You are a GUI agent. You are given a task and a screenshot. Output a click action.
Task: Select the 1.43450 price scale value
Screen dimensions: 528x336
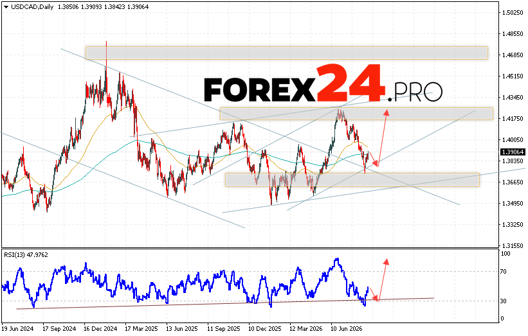coord(513,98)
